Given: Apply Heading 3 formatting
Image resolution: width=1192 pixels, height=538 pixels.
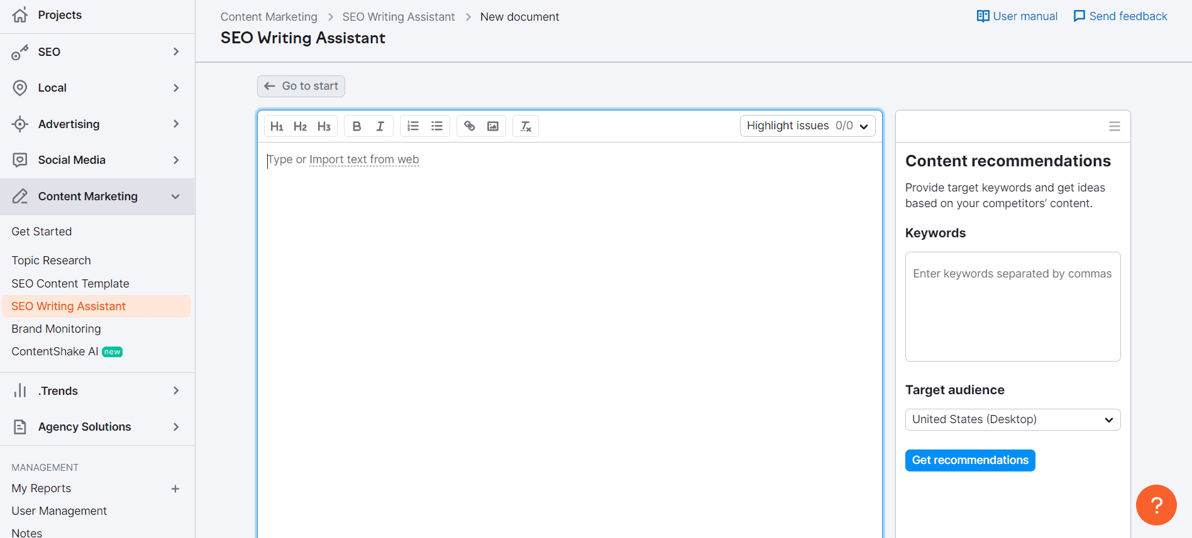Looking at the screenshot, I should coord(324,126).
